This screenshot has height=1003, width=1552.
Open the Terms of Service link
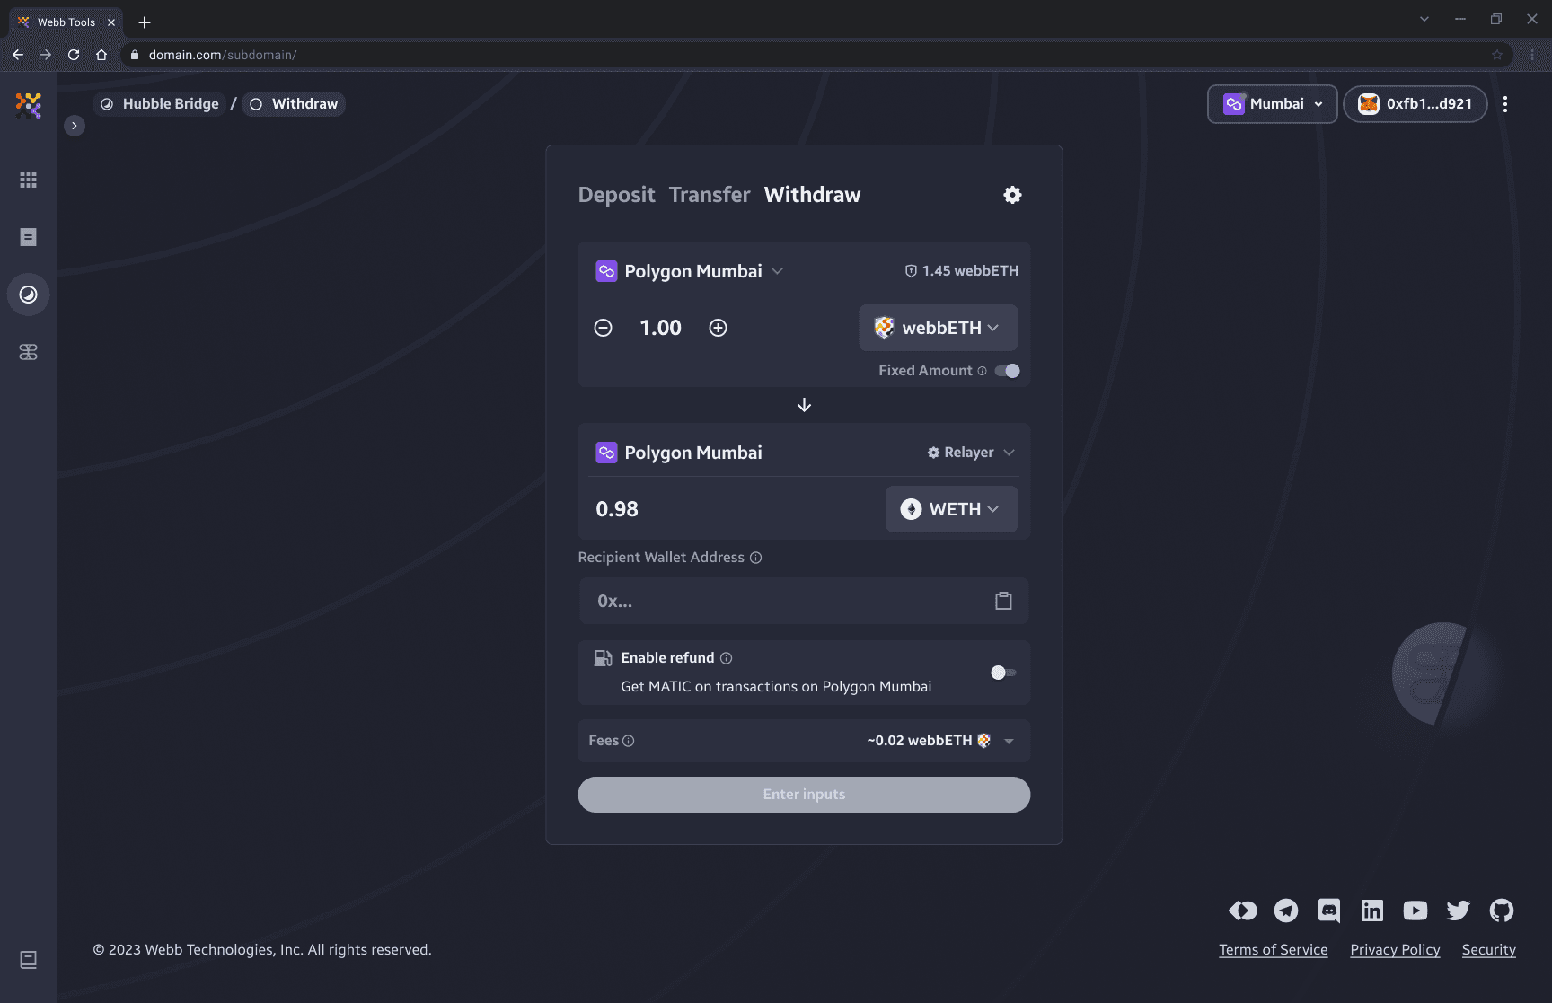(1273, 950)
